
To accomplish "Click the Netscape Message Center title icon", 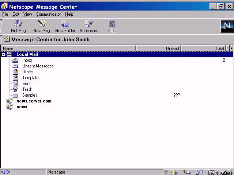I will 4,6.
